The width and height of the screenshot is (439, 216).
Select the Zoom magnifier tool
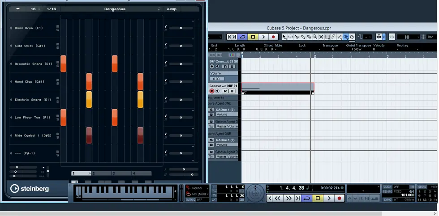[x=315, y=37]
